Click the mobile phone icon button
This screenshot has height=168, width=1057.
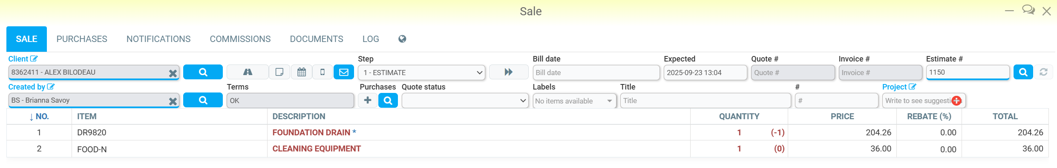pyautogui.click(x=323, y=72)
